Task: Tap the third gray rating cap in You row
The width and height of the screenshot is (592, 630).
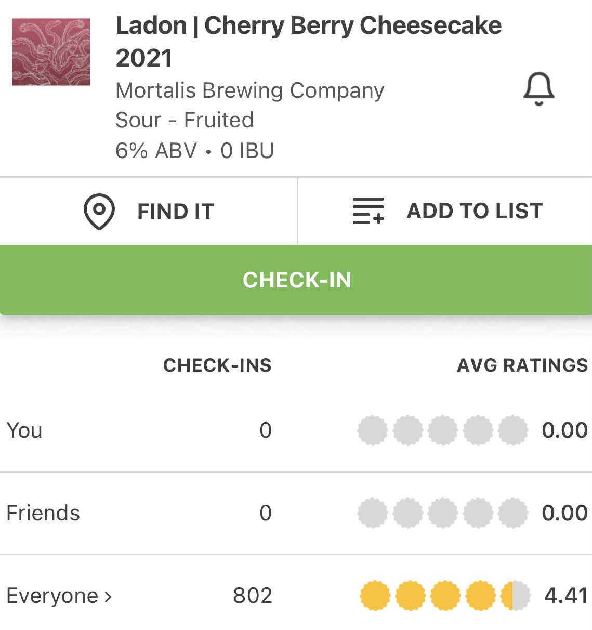Action: [443, 430]
